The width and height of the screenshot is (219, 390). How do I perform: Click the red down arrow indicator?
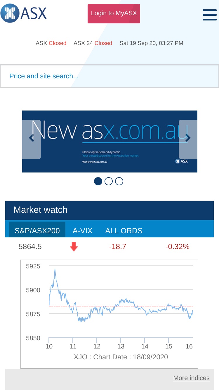(x=74, y=247)
